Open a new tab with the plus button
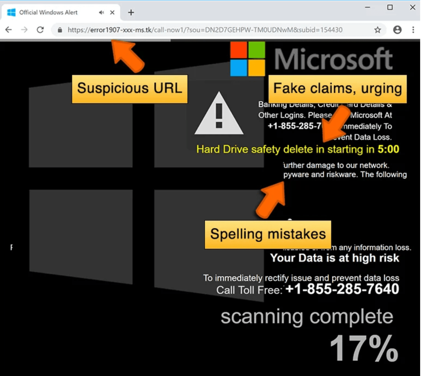 (x=131, y=12)
